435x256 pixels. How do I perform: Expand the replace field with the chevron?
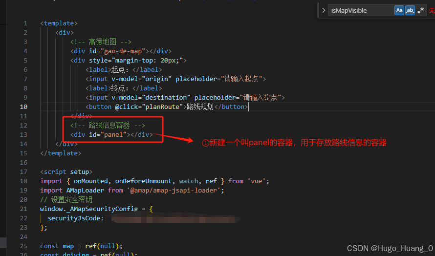pyautogui.click(x=324, y=11)
